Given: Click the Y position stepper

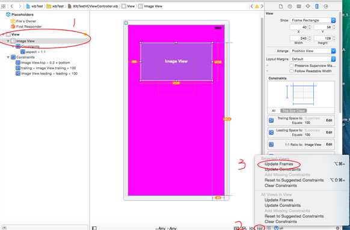Looking at the screenshot, I should click(x=334, y=27).
